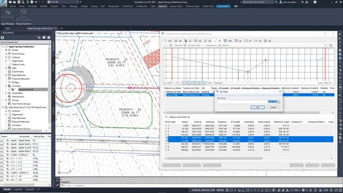Viewport: 343px width, 193px height.
Task: Open the Civil 3D workspace dropdown
Action: (x=63, y=2)
